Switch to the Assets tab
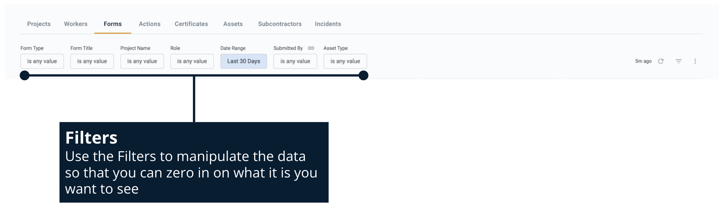721x210 pixels. (233, 24)
